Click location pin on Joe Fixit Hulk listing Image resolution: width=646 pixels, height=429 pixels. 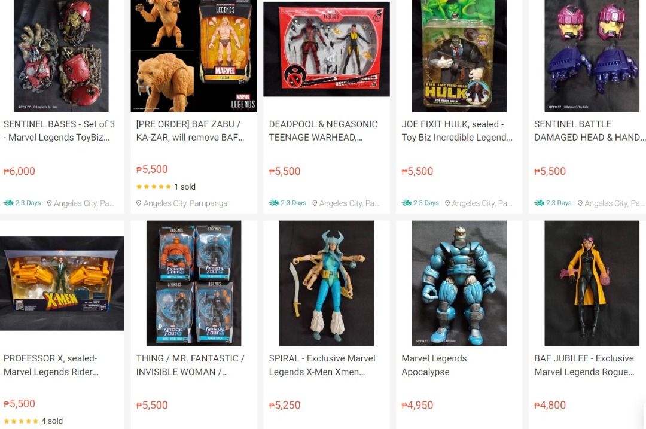(447, 203)
